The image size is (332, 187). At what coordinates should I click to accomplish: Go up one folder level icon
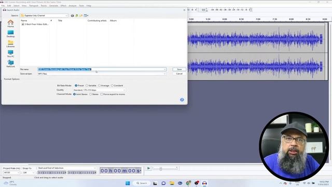tap(77, 16)
